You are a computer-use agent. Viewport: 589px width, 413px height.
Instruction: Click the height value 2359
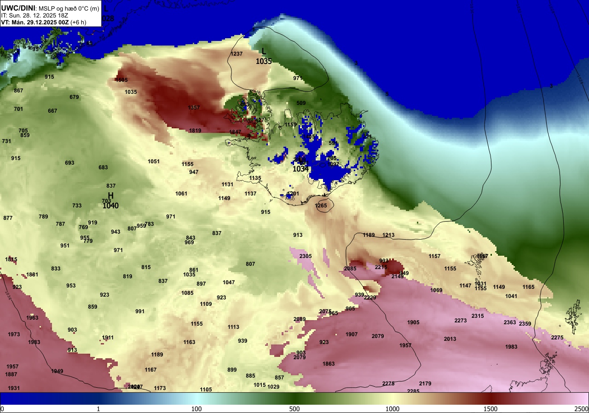525,324
